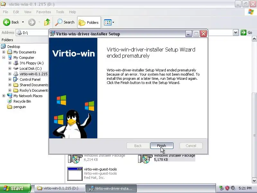257x193 pixels.
Task: Expand the My Network Places node
Action: click(4, 96)
